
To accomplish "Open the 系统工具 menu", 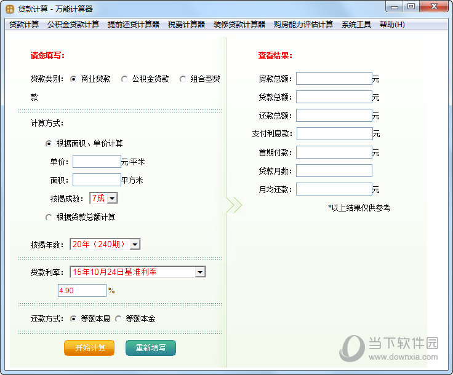I will coord(356,25).
